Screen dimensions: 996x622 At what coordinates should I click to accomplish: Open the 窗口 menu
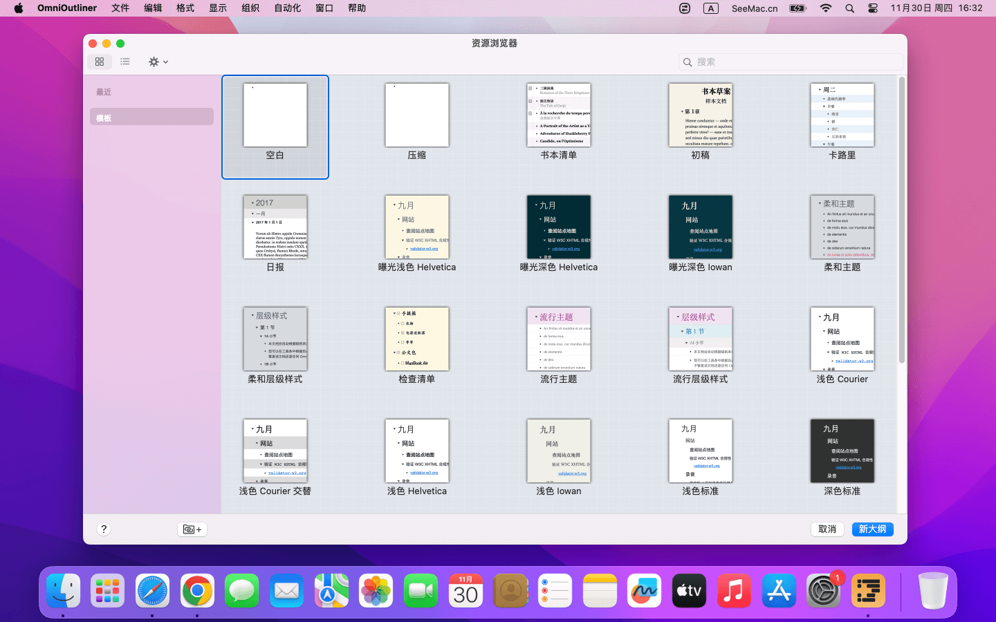(x=324, y=8)
